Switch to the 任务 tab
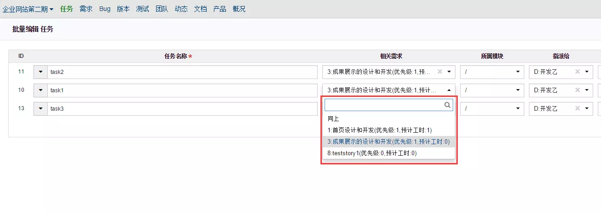Screen dimensions: 601x214 point(67,9)
